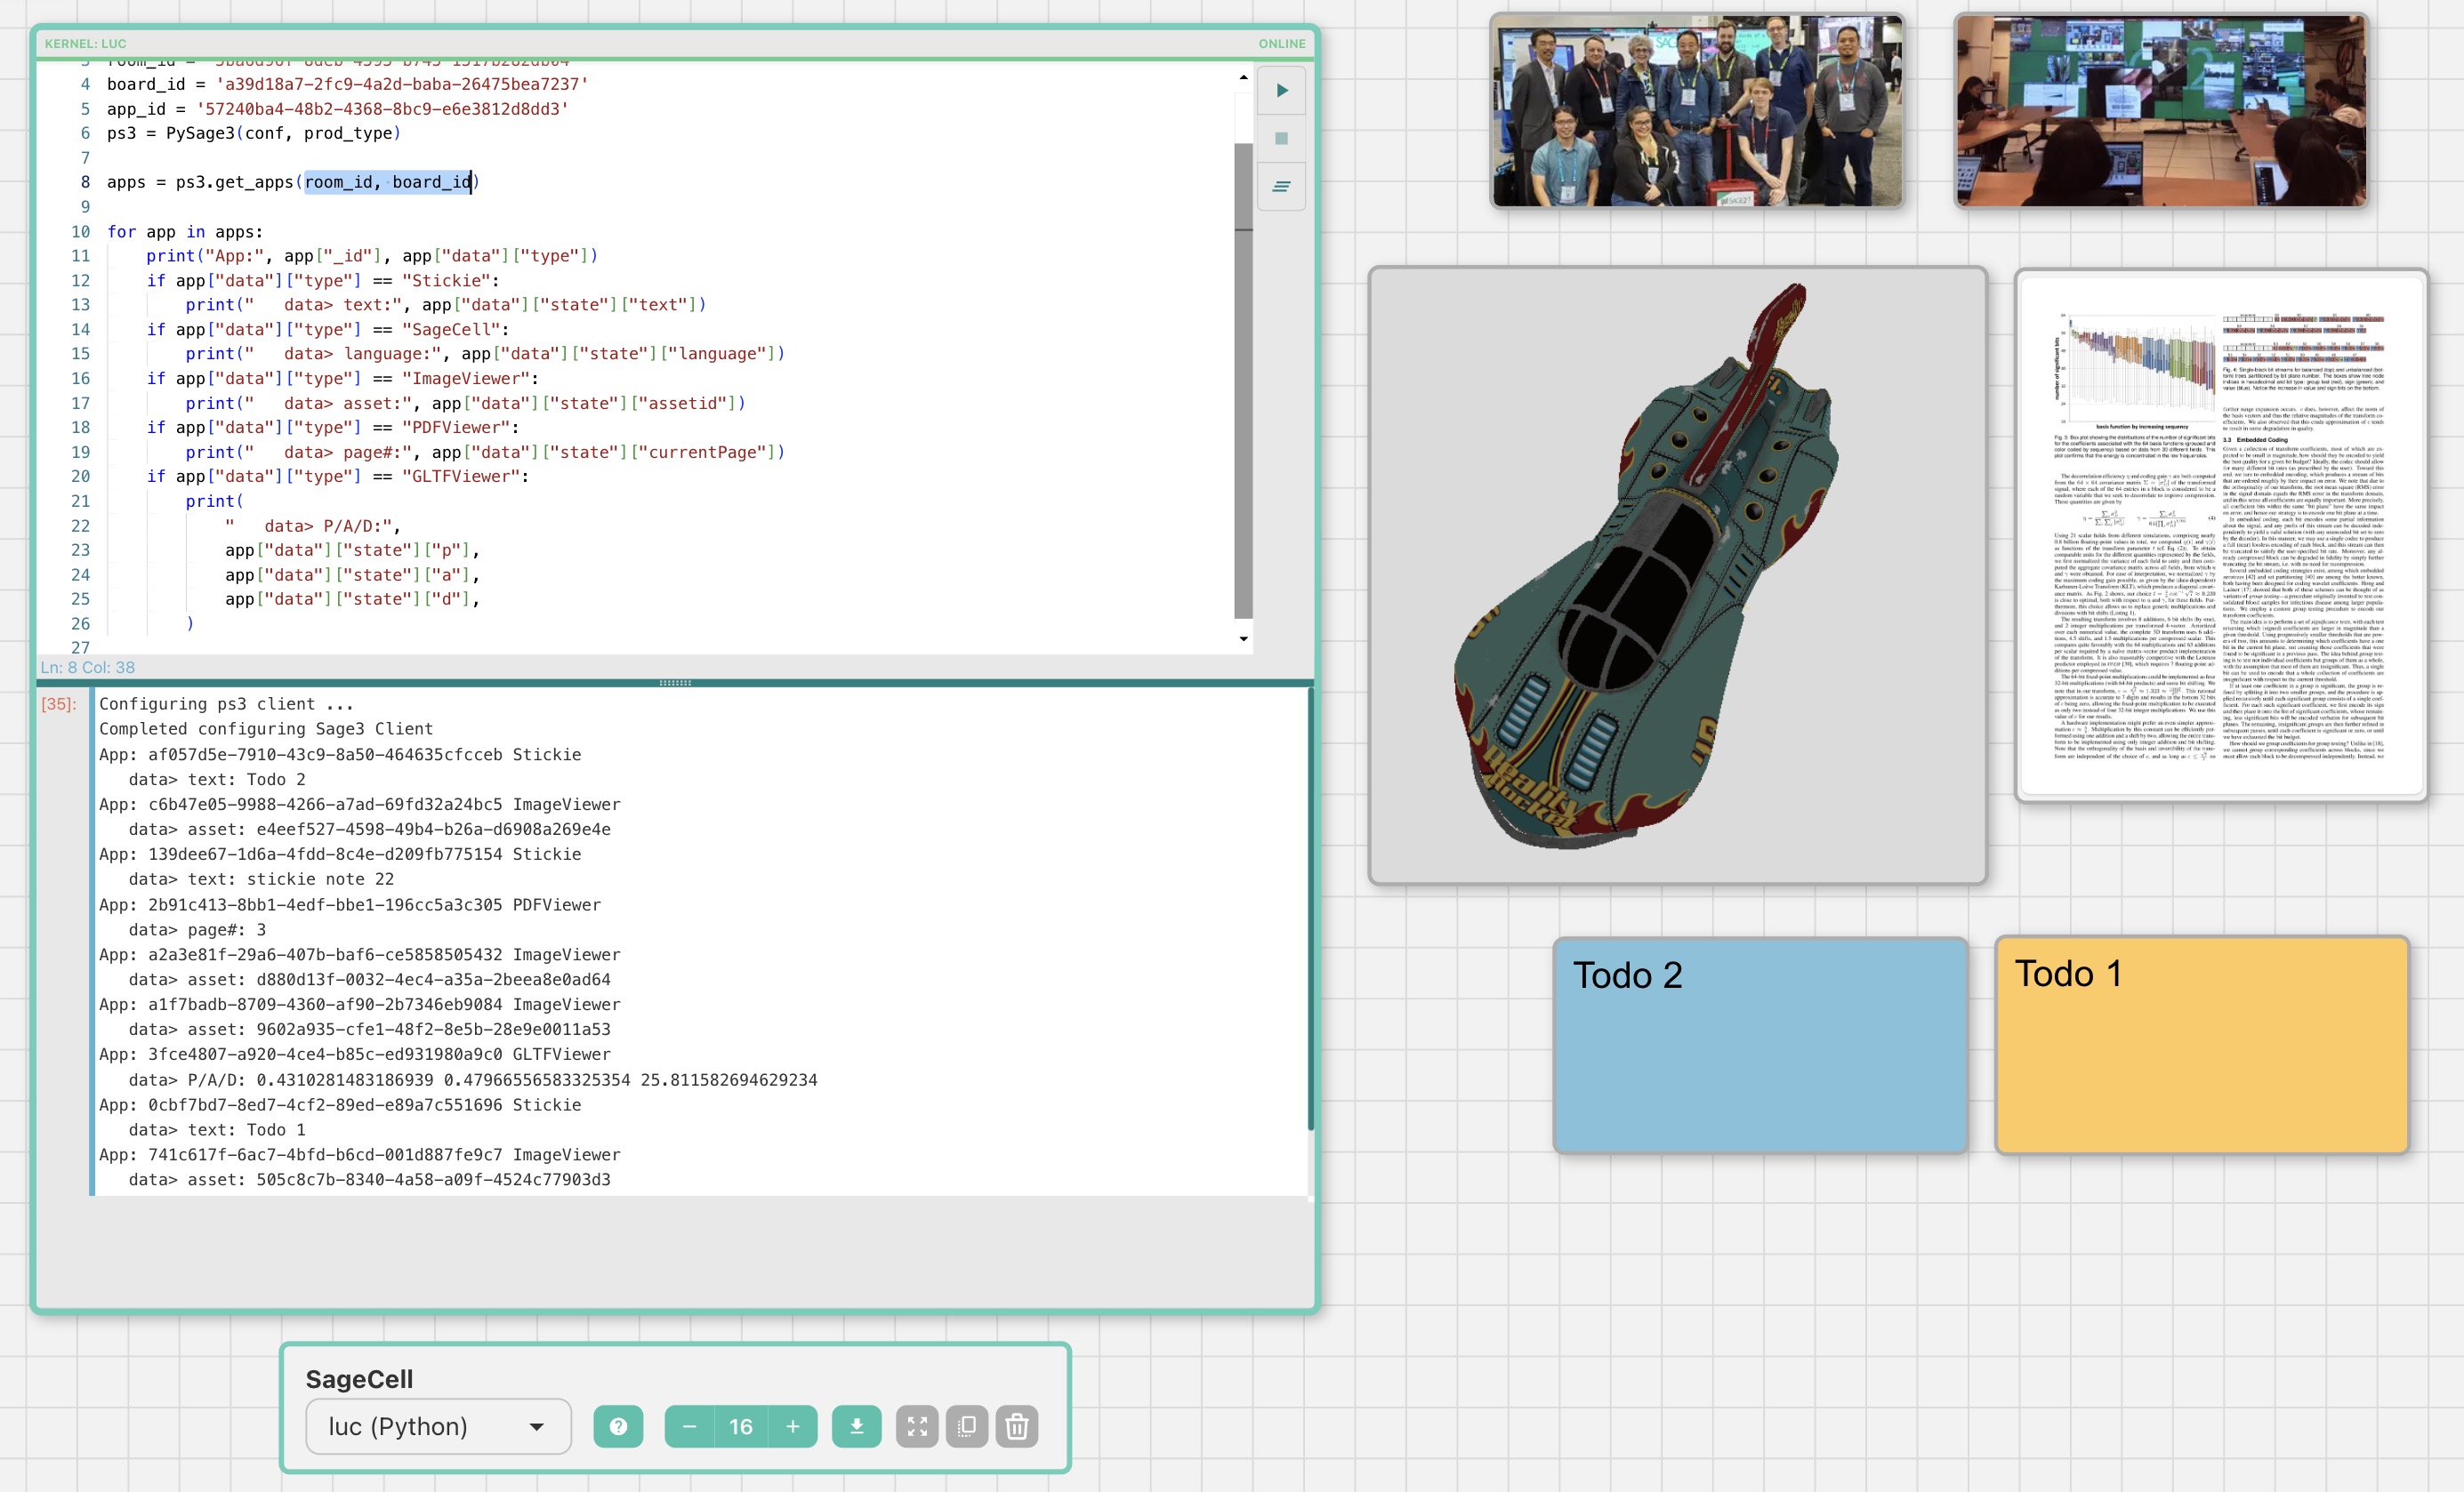Click the ONLINE status indicator
The width and height of the screenshot is (2464, 1492).
coord(1282,44)
